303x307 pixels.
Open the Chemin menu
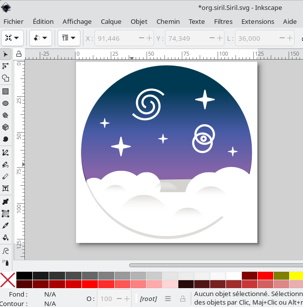(168, 21)
